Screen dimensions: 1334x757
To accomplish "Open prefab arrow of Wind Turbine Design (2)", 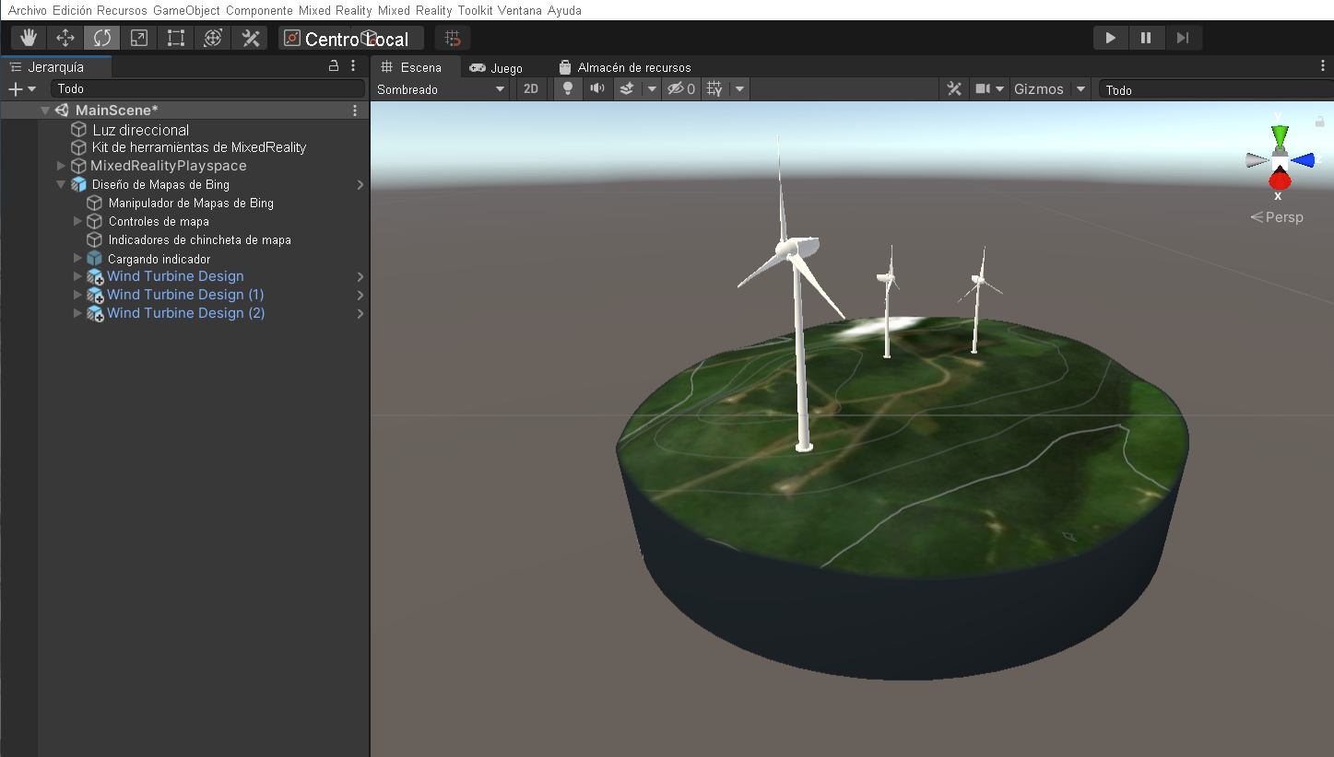I will tap(360, 313).
